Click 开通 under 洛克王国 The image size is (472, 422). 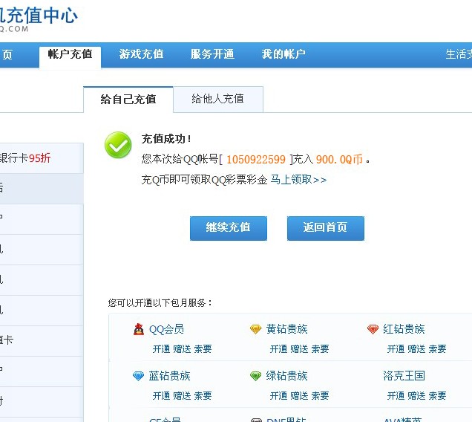pos(396,396)
